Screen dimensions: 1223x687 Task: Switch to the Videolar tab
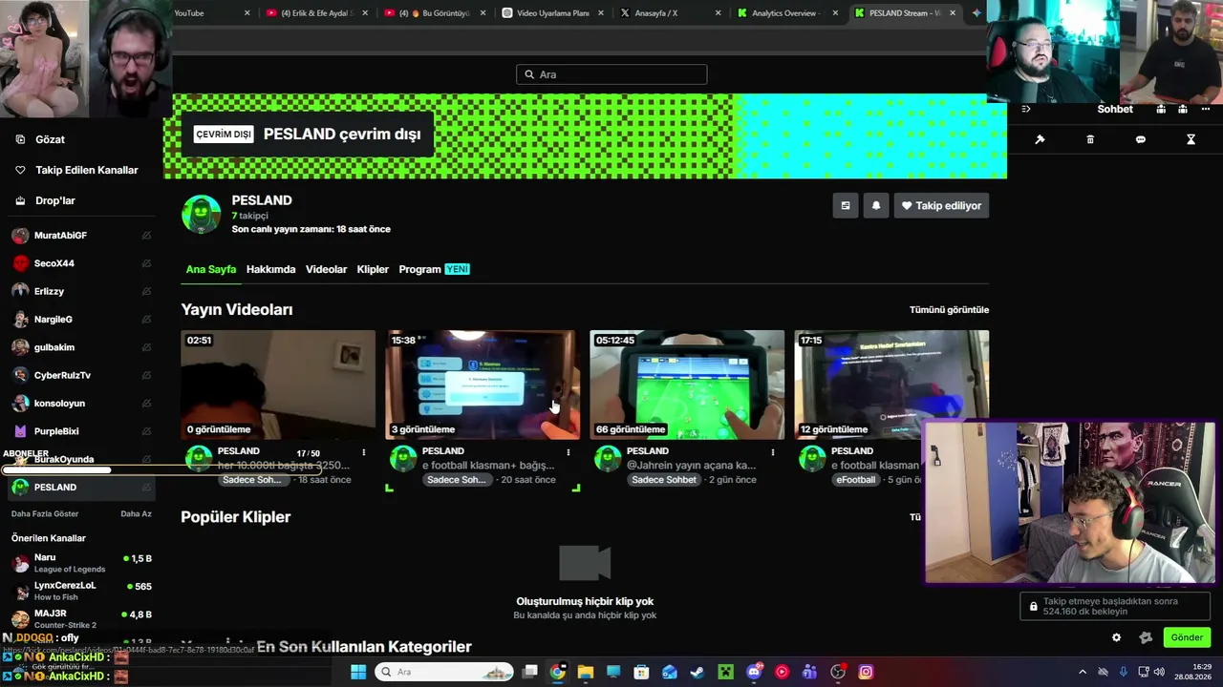pos(326,269)
